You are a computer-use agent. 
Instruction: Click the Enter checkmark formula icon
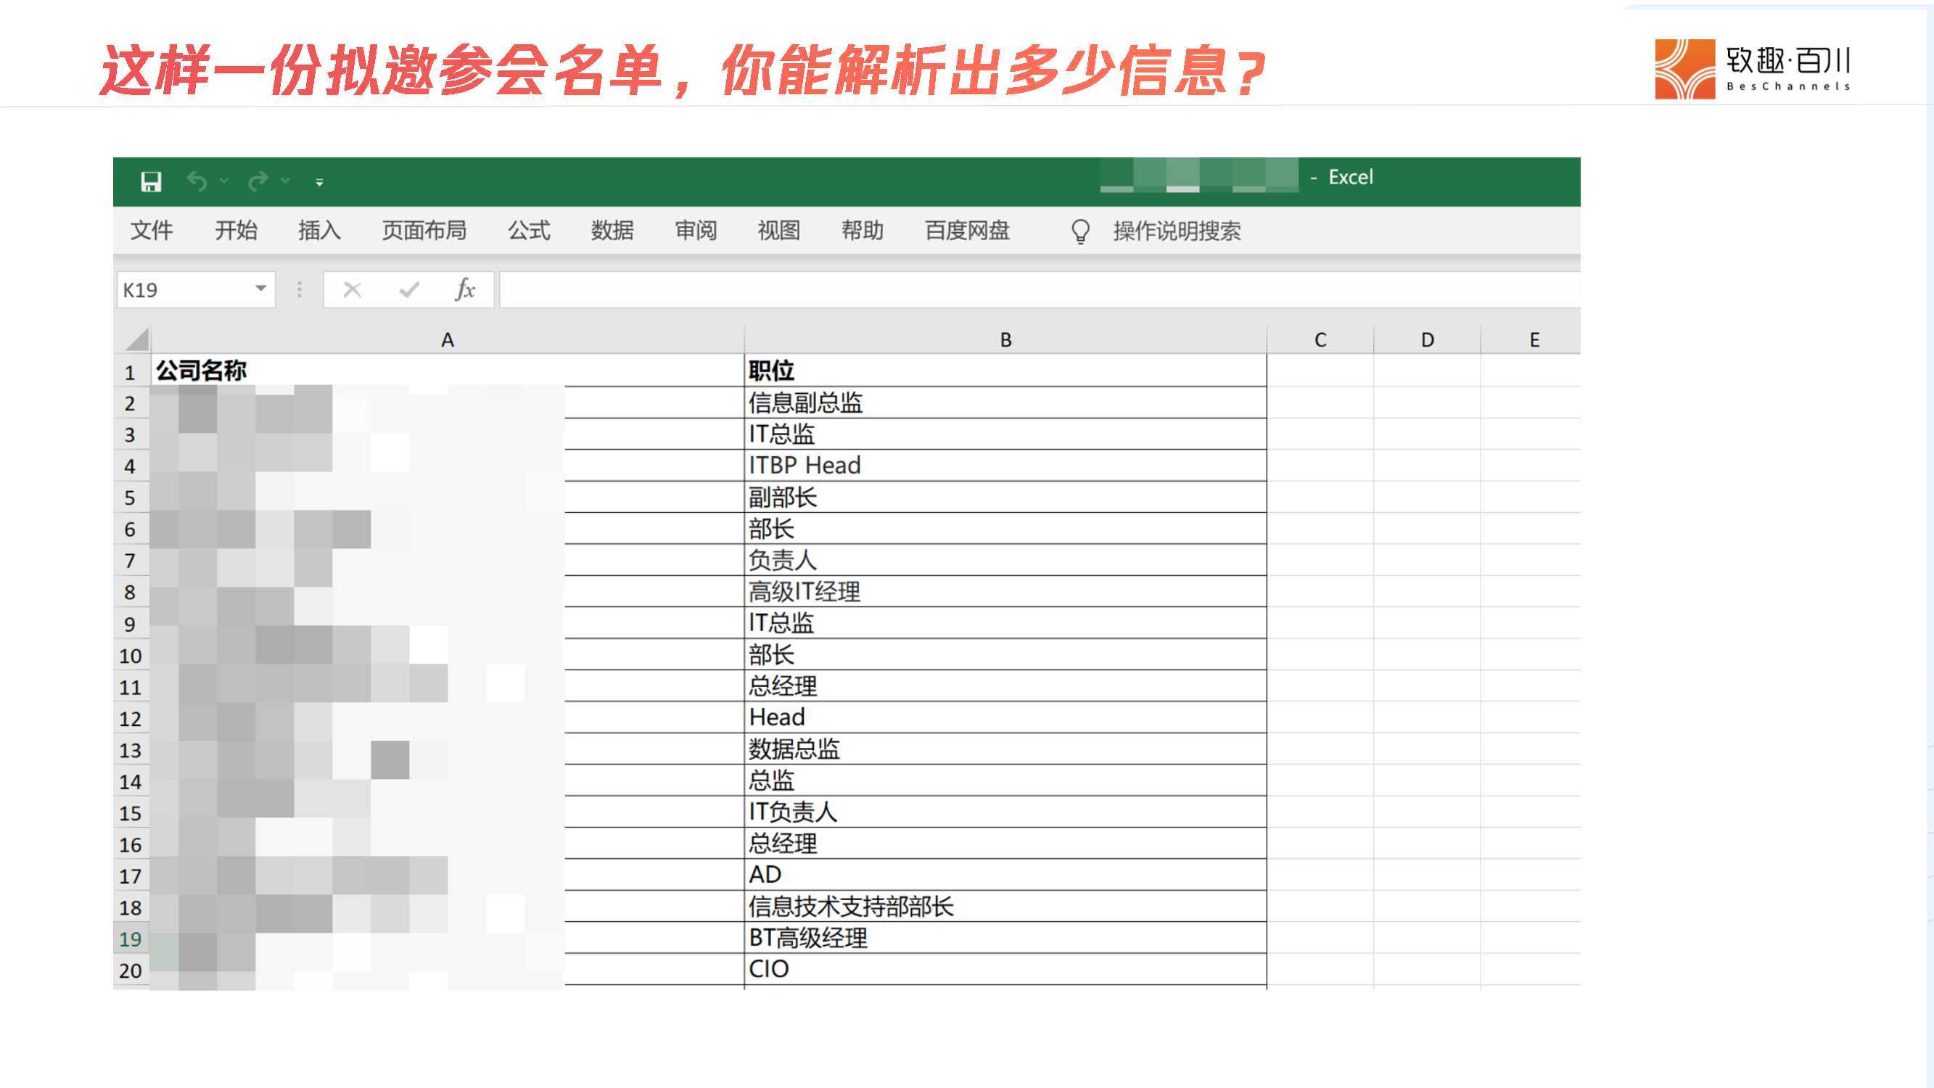coord(409,290)
